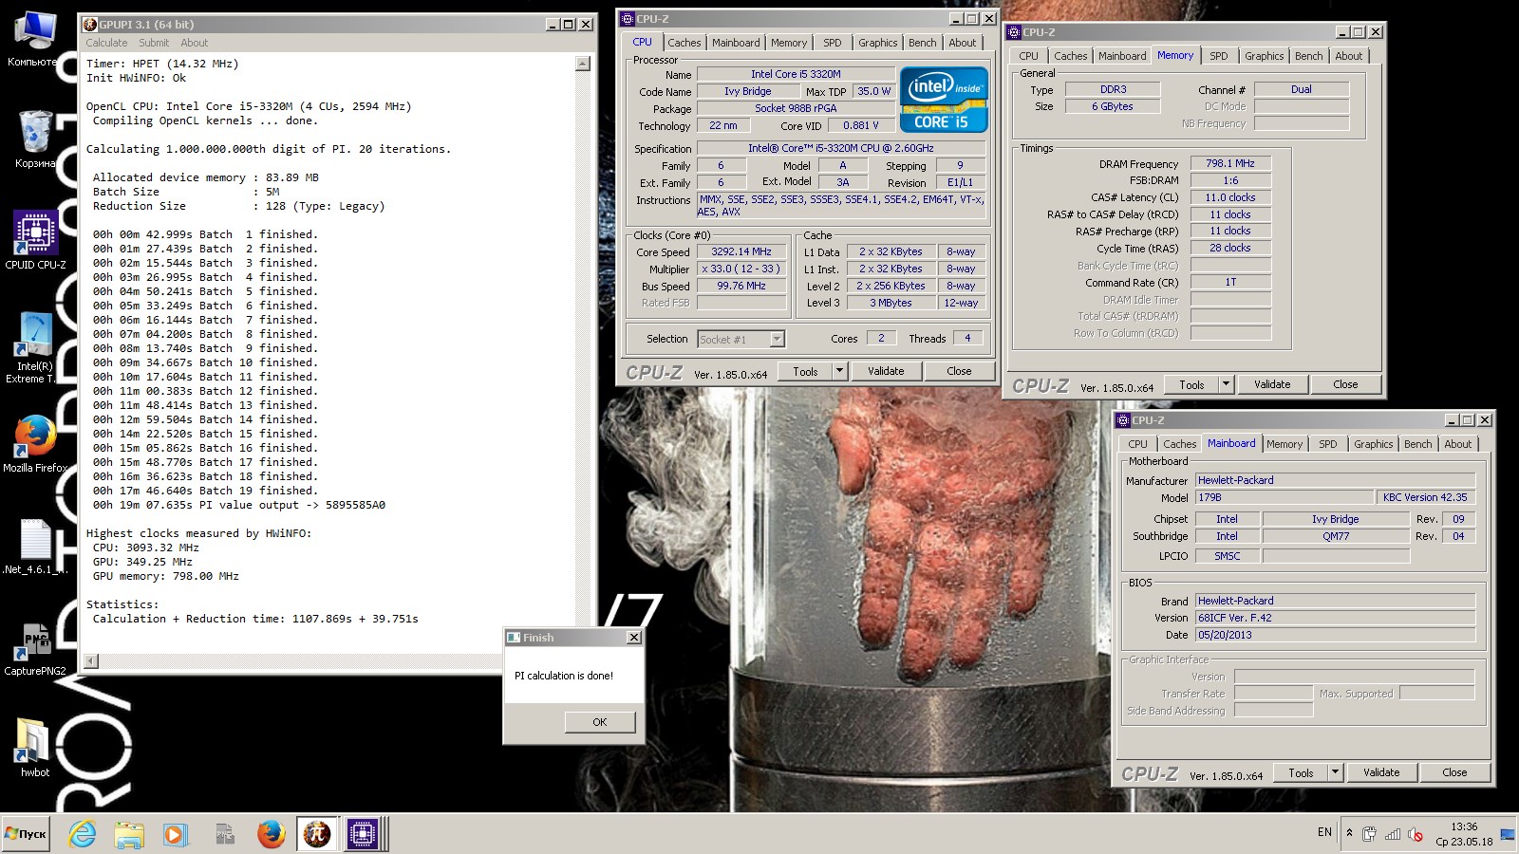The height and width of the screenshot is (854, 1519).
Task: Switch to Mainboard tab in first CPU-Z window
Action: coord(736,43)
